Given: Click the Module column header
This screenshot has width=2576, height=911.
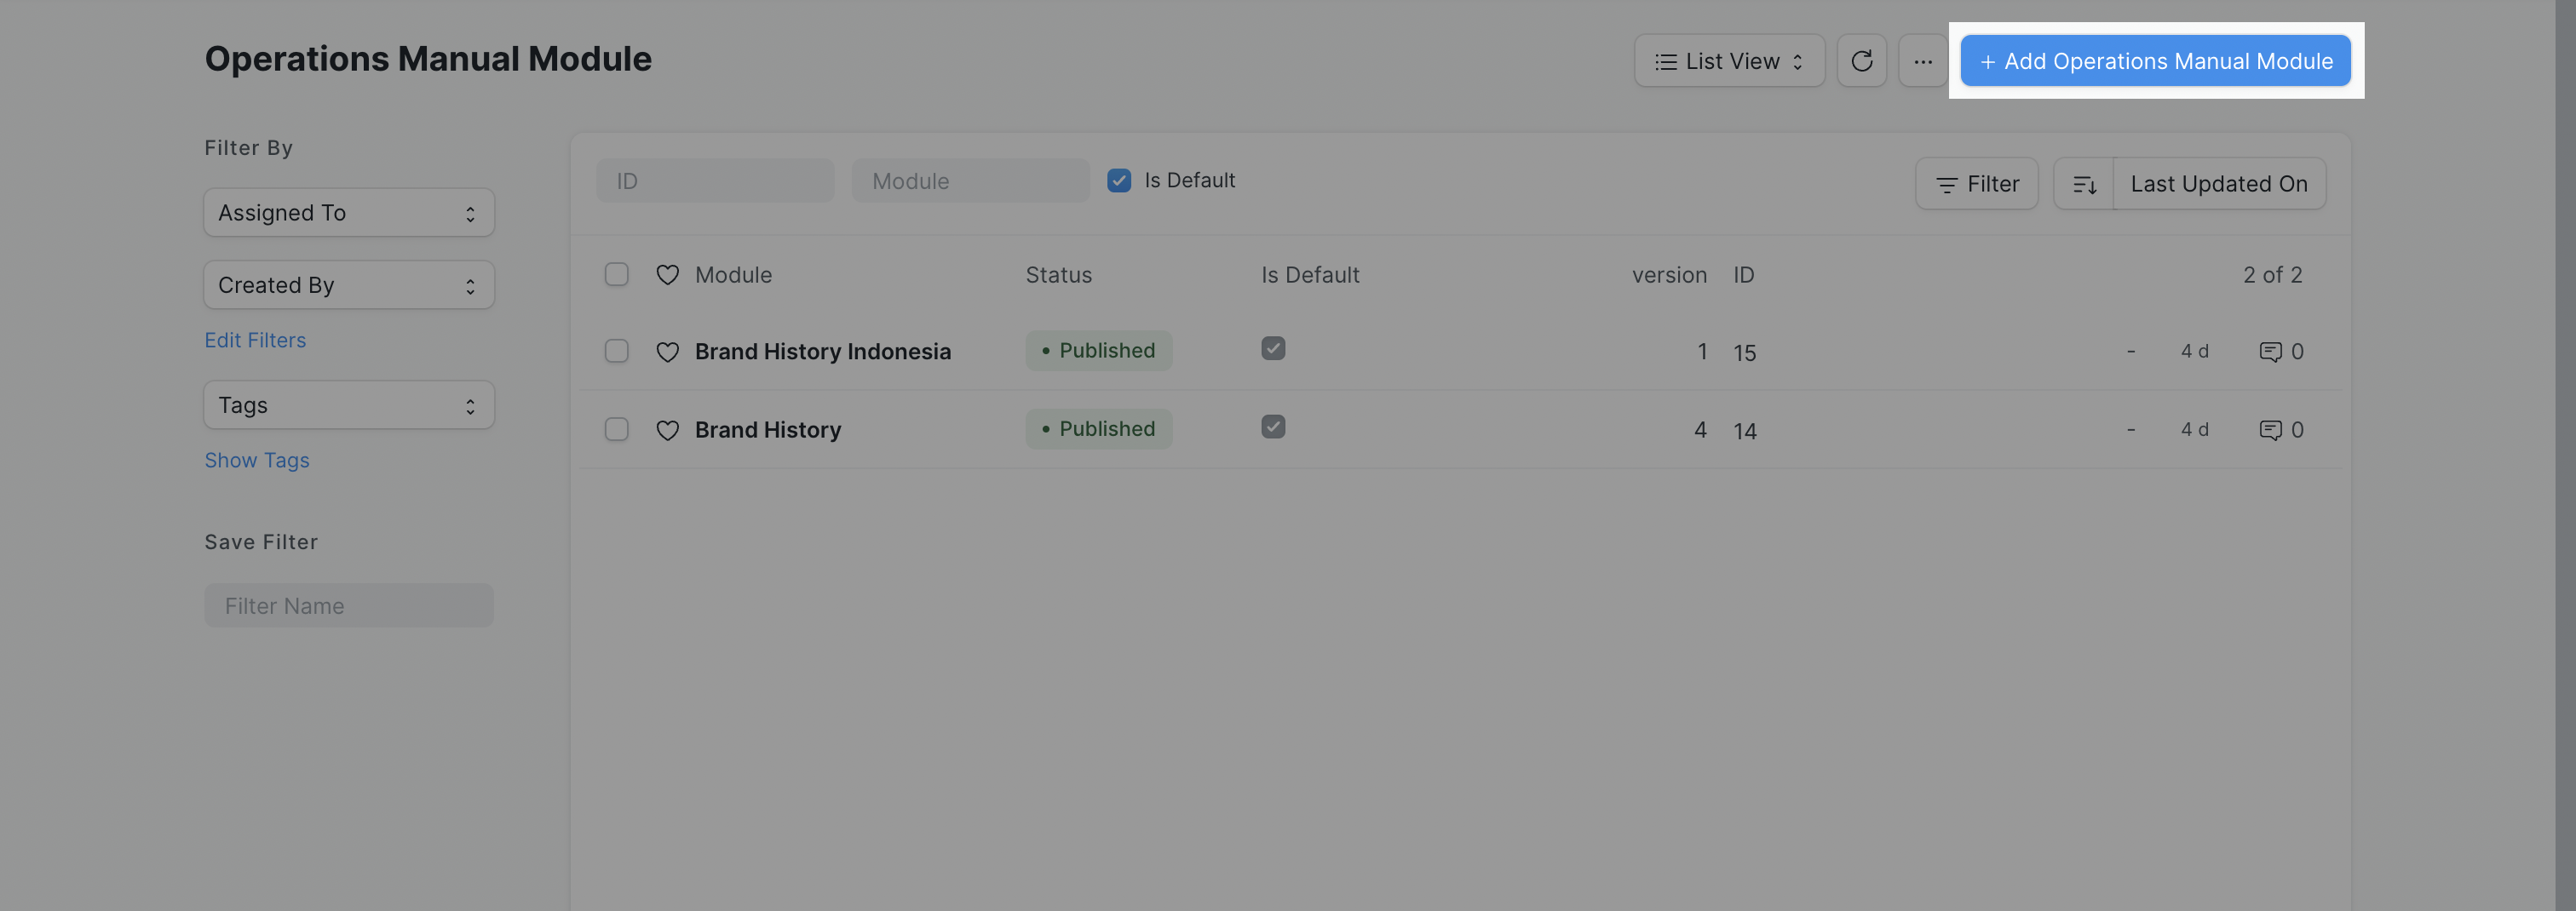Looking at the screenshot, I should click(733, 275).
